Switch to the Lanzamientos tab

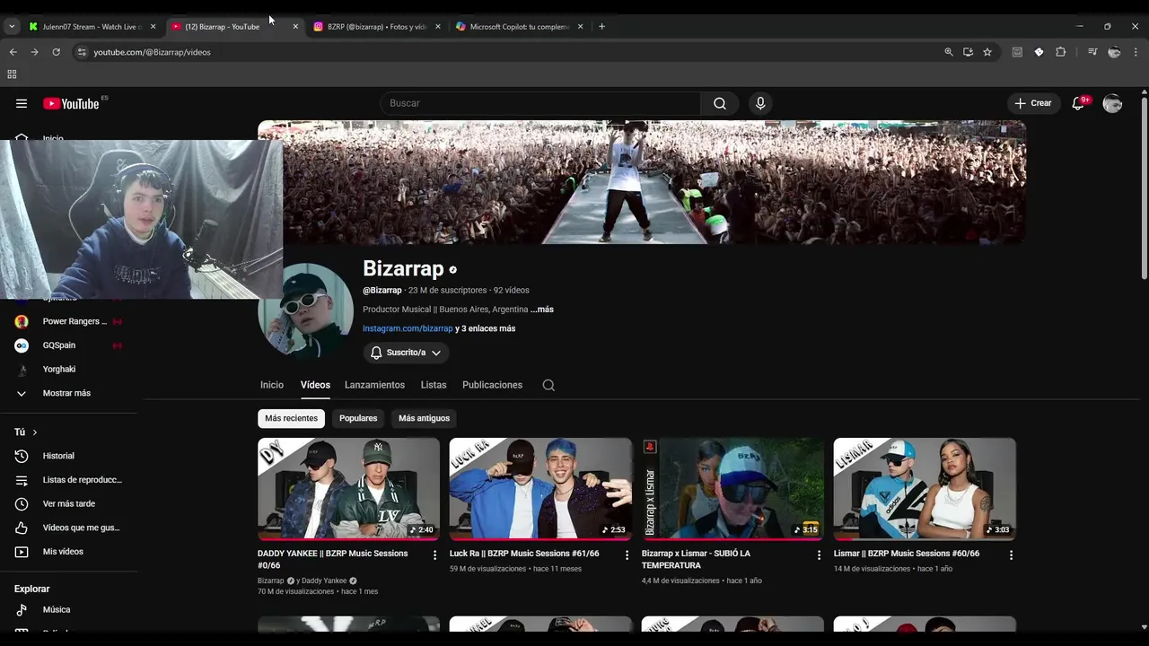(x=374, y=385)
